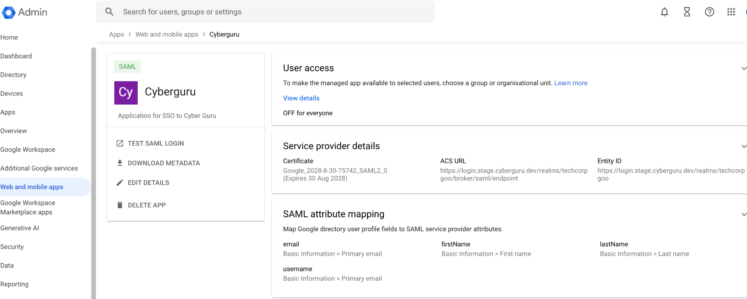Click the lastName attribute mapping
The height and width of the screenshot is (299, 747).
(644, 249)
